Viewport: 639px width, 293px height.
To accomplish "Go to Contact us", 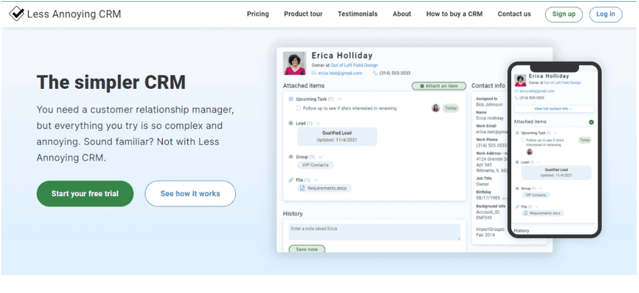I will pyautogui.click(x=514, y=14).
